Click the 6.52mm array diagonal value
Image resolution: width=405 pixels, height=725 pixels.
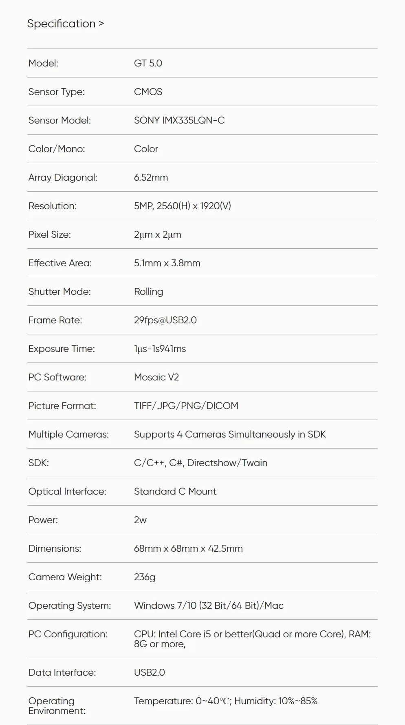(x=151, y=177)
